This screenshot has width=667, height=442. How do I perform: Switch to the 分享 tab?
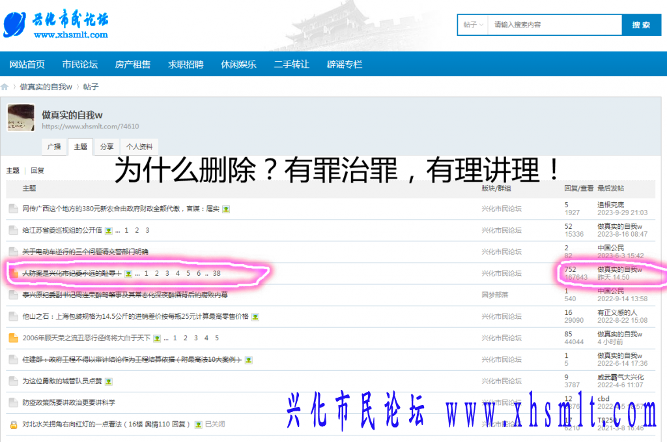coord(107,147)
